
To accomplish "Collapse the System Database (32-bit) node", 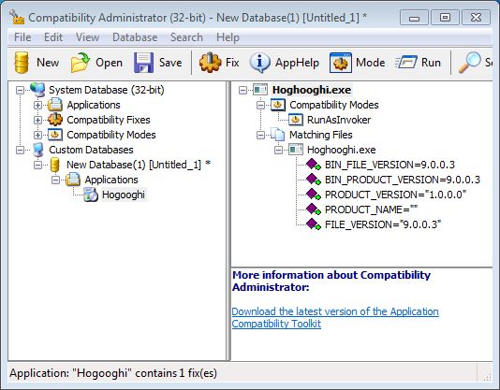I will [x=20, y=90].
